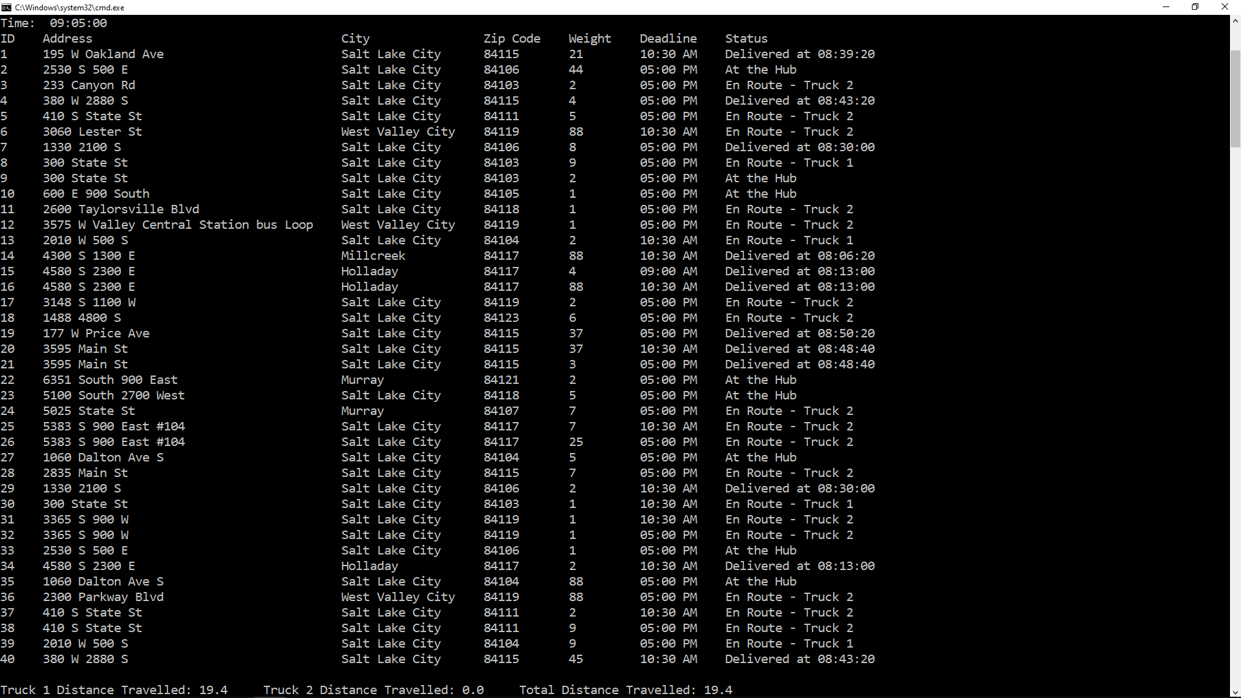Click the Deadline column header
1241x698 pixels.
click(x=668, y=39)
